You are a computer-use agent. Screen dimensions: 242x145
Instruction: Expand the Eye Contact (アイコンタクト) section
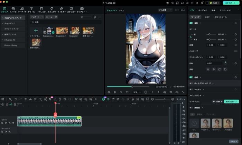(204, 95)
